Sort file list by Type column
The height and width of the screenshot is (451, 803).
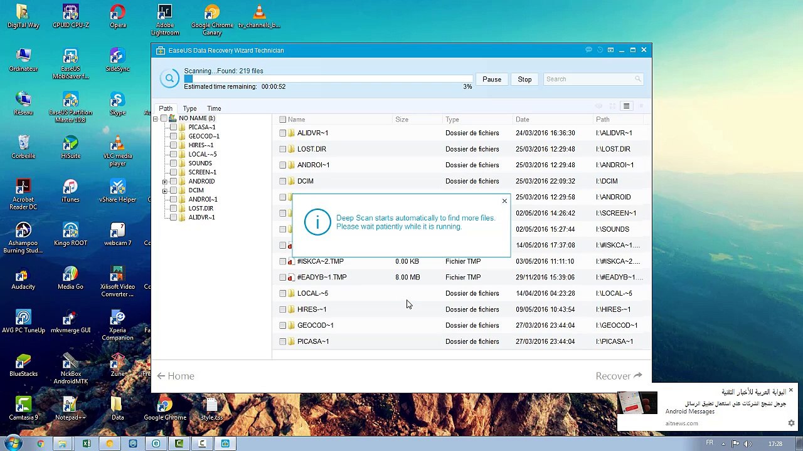click(x=452, y=120)
